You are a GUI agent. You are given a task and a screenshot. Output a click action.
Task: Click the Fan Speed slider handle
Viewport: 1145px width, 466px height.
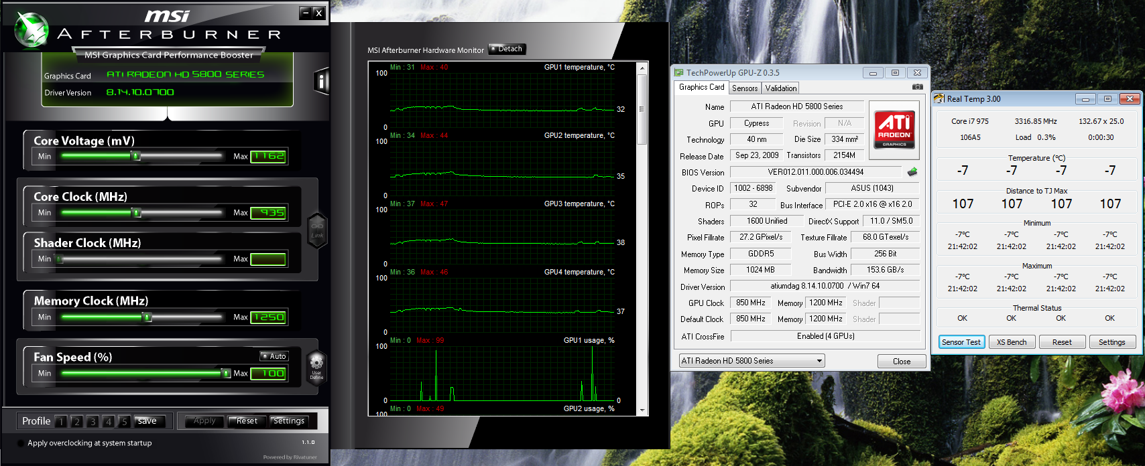[x=226, y=373]
